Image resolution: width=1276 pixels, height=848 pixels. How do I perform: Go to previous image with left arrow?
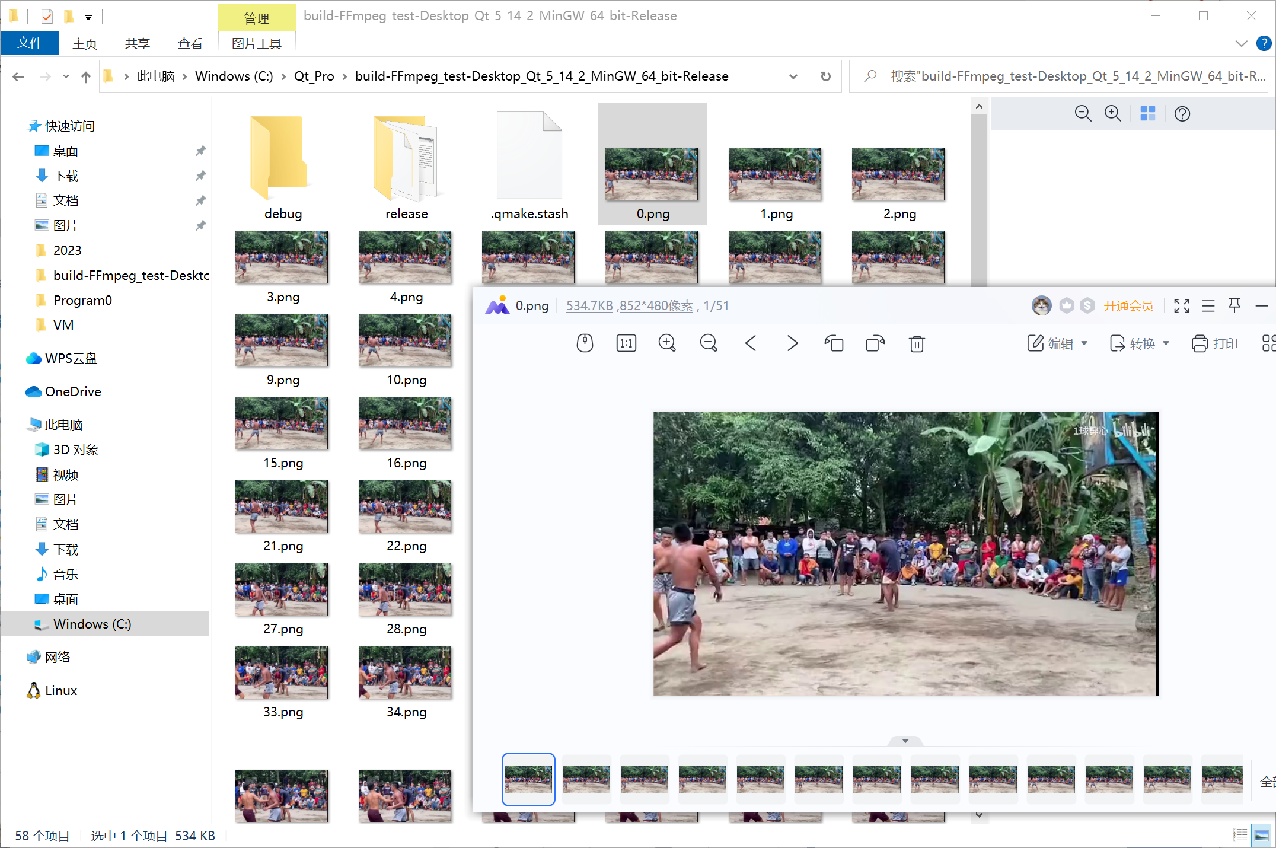pos(751,343)
